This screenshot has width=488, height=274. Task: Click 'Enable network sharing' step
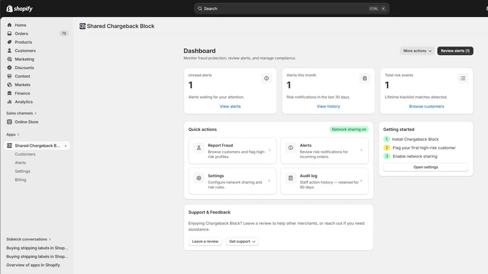pos(415,156)
